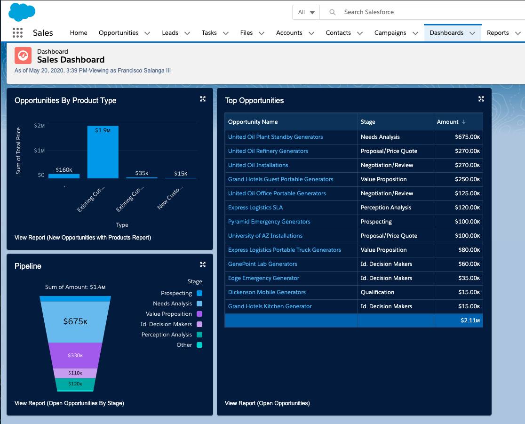Click the Salesforce cloud logo
Screen dimensions: 525x424
22,12
